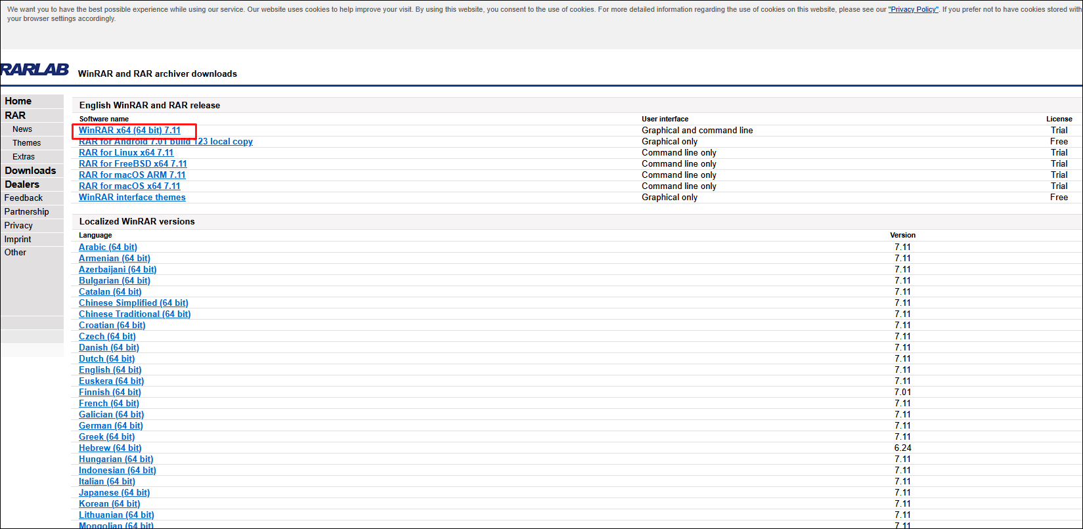Open Imprint in the sidebar
Screen dimensions: 1083x529
pyautogui.click(x=18, y=240)
